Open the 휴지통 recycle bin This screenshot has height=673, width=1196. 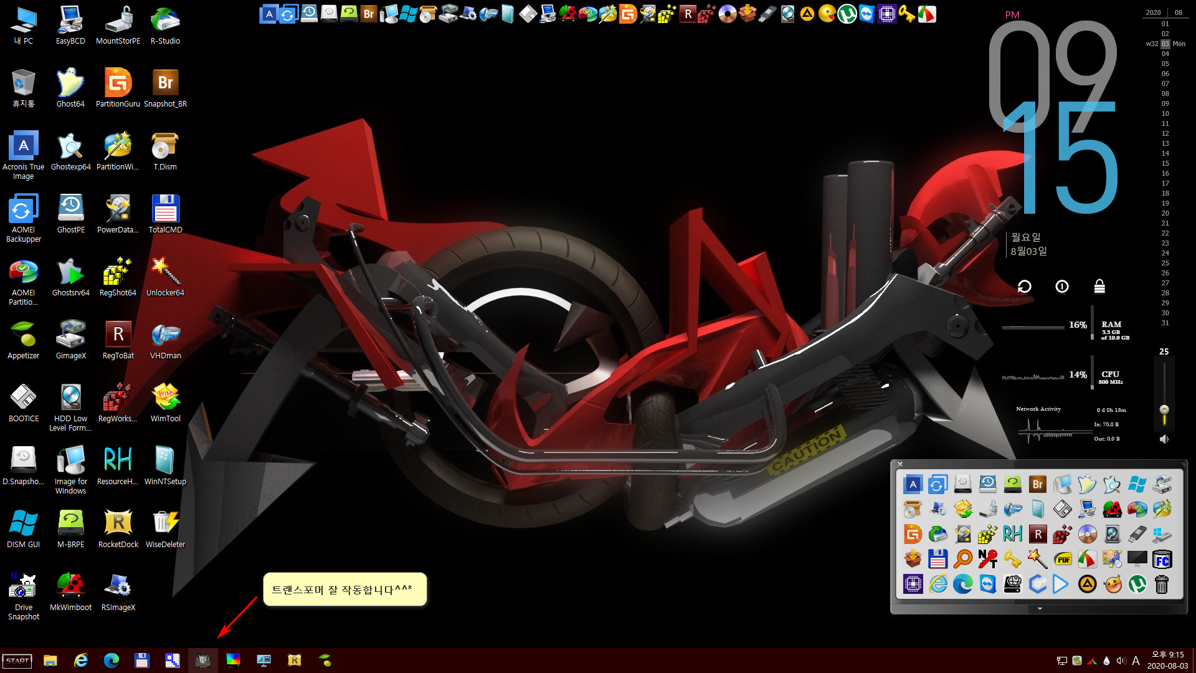[24, 88]
